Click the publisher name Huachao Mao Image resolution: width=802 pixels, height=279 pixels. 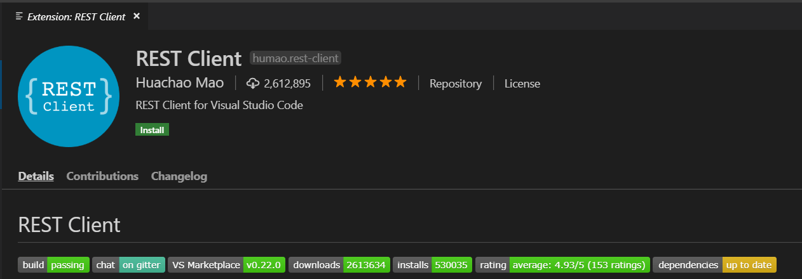click(180, 83)
